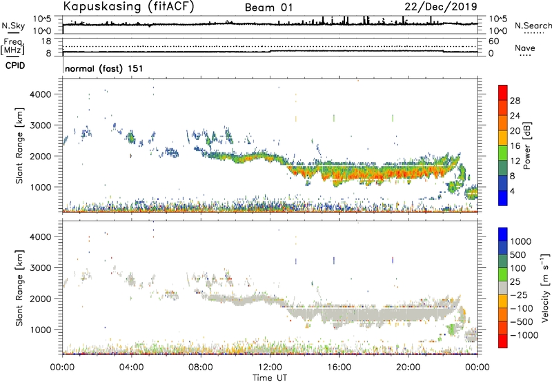
Task: Click the "Velocity [m s⁻¹]" colorbar label
Action: (545, 288)
